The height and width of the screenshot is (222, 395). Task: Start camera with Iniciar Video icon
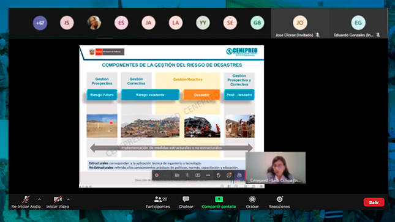pyautogui.click(x=58, y=199)
